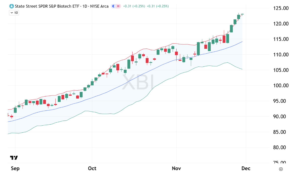This screenshot has width=301, height=182.
Task: Click the Oct label on time axis
Action: 92,168
